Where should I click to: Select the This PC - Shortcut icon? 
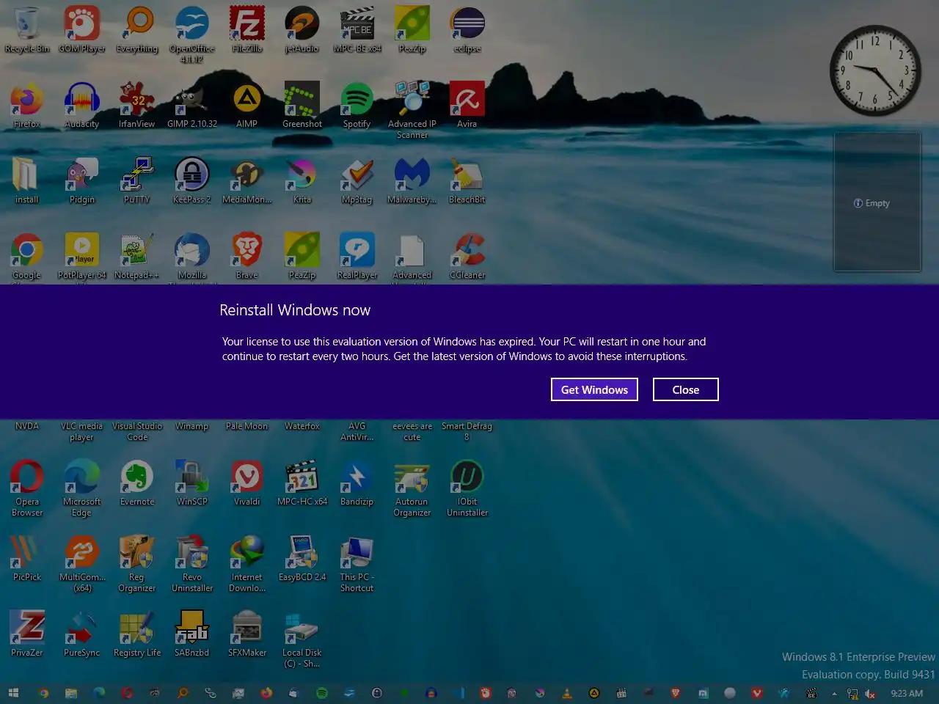pos(357,563)
